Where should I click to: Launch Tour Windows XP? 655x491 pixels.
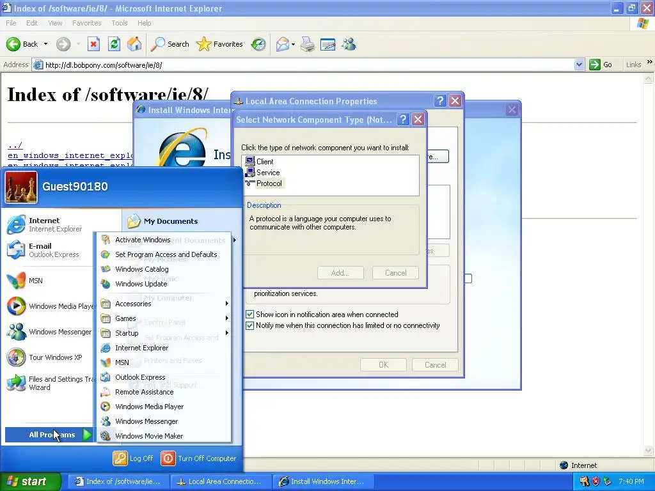45,357
